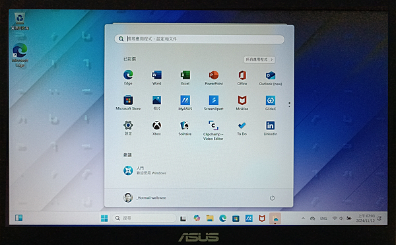The width and height of the screenshot is (396, 245).
Task: Focus the Start menu search field
Action: [199, 39]
